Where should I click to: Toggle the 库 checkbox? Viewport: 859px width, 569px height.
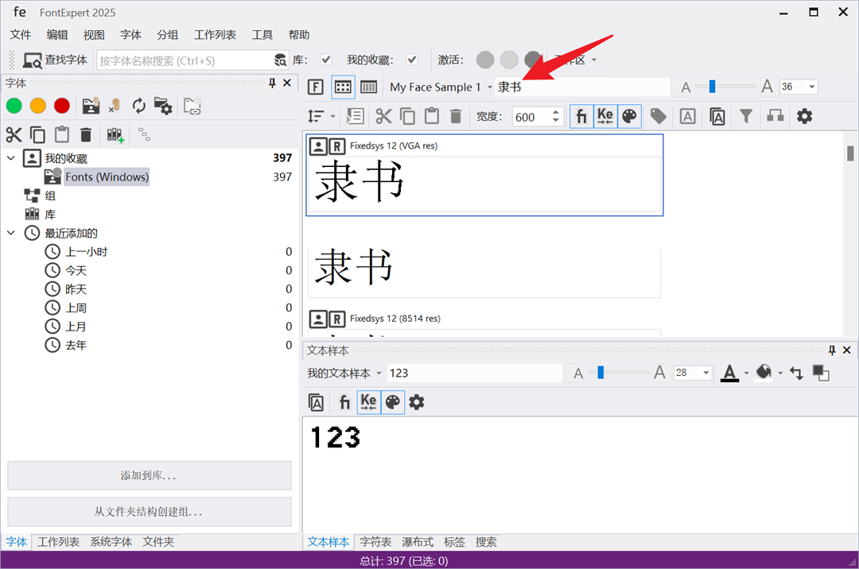(326, 60)
